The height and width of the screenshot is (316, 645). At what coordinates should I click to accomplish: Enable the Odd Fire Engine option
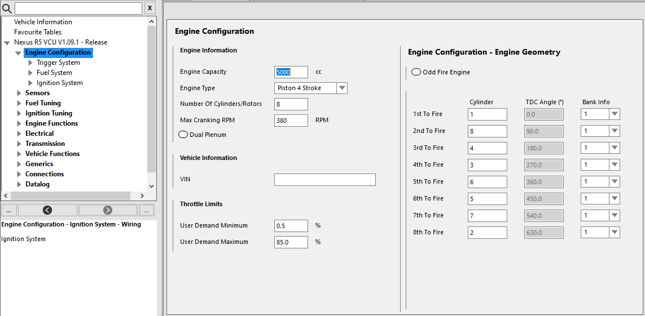(x=416, y=72)
